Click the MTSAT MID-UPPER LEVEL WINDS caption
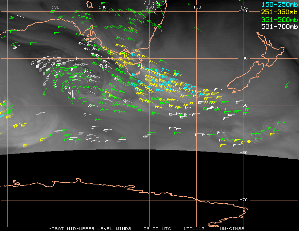299x231 pixels. (x=90, y=229)
